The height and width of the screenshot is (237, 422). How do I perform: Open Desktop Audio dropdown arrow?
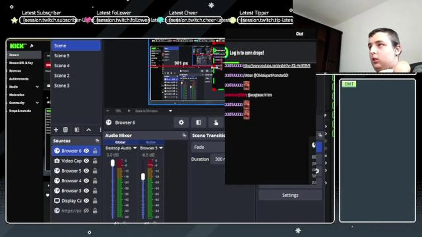pos(135,148)
